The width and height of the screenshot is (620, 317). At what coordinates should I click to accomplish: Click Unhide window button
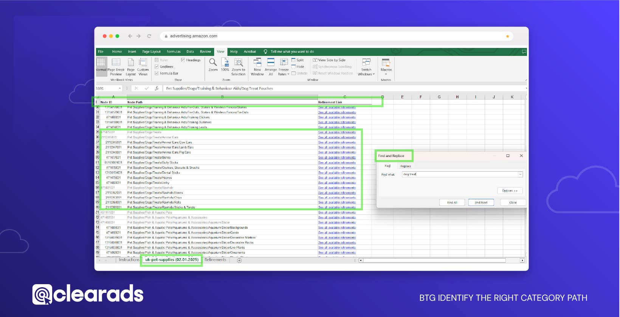tap(299, 74)
